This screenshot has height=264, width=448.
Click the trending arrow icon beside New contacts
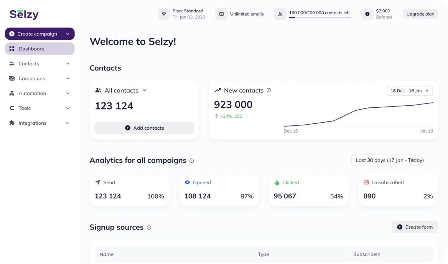click(x=218, y=90)
